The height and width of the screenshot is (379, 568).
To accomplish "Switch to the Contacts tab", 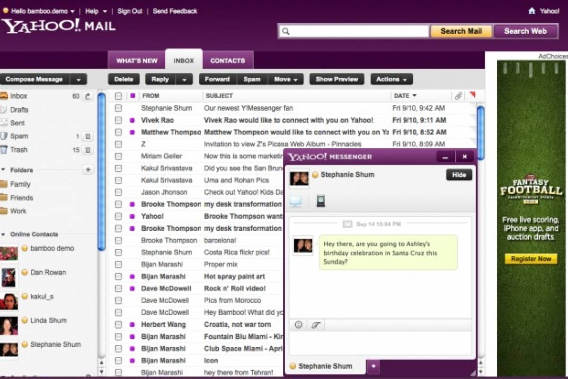I will (228, 61).
